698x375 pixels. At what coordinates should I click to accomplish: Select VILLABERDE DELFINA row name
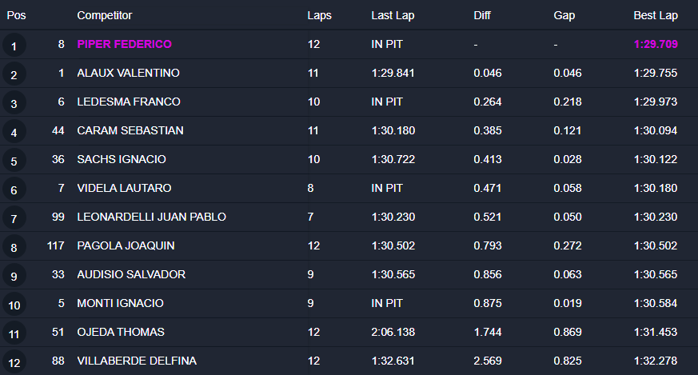(x=137, y=361)
